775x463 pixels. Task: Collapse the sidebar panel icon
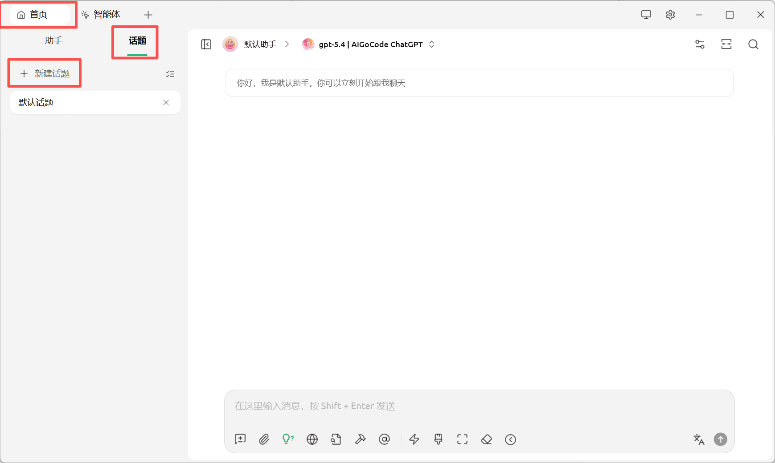pyautogui.click(x=206, y=44)
